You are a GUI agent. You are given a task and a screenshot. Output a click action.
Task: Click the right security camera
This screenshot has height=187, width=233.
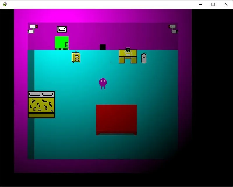tap(173, 29)
